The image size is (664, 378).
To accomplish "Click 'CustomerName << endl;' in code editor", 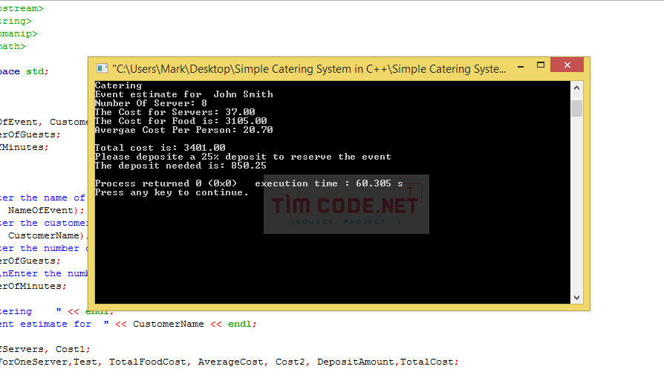I will [x=195, y=324].
